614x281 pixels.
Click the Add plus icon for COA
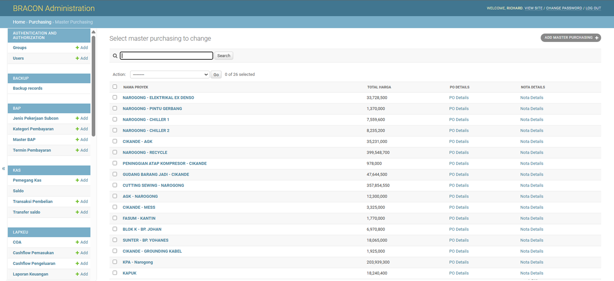click(x=77, y=242)
